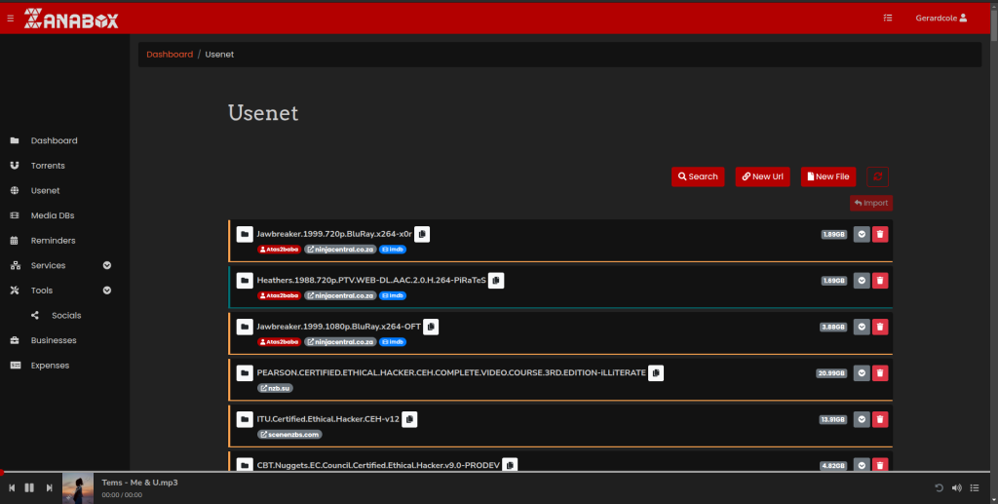Copy name of Jawbreaker.1999.1080p.BluRay.x264-OFT

[x=431, y=327]
